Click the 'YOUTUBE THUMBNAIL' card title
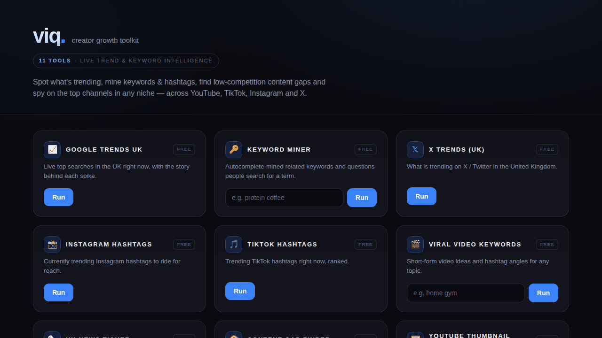This screenshot has height=338, width=602. pyautogui.click(x=469, y=335)
